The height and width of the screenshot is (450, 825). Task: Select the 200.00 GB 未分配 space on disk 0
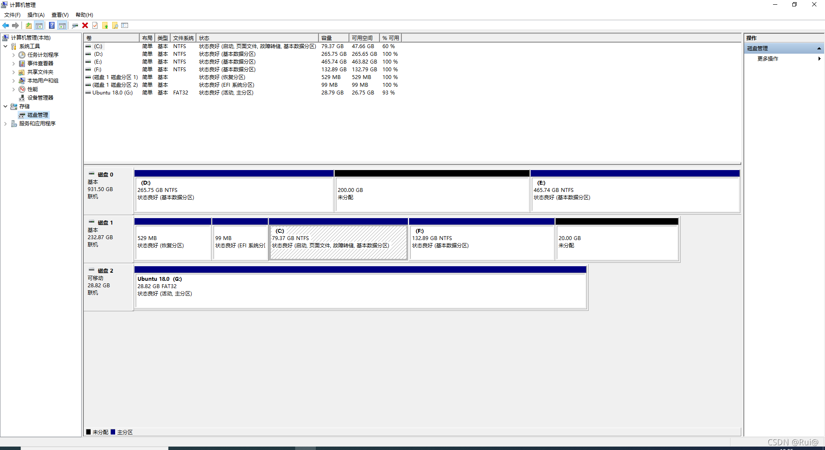pyautogui.click(x=432, y=191)
